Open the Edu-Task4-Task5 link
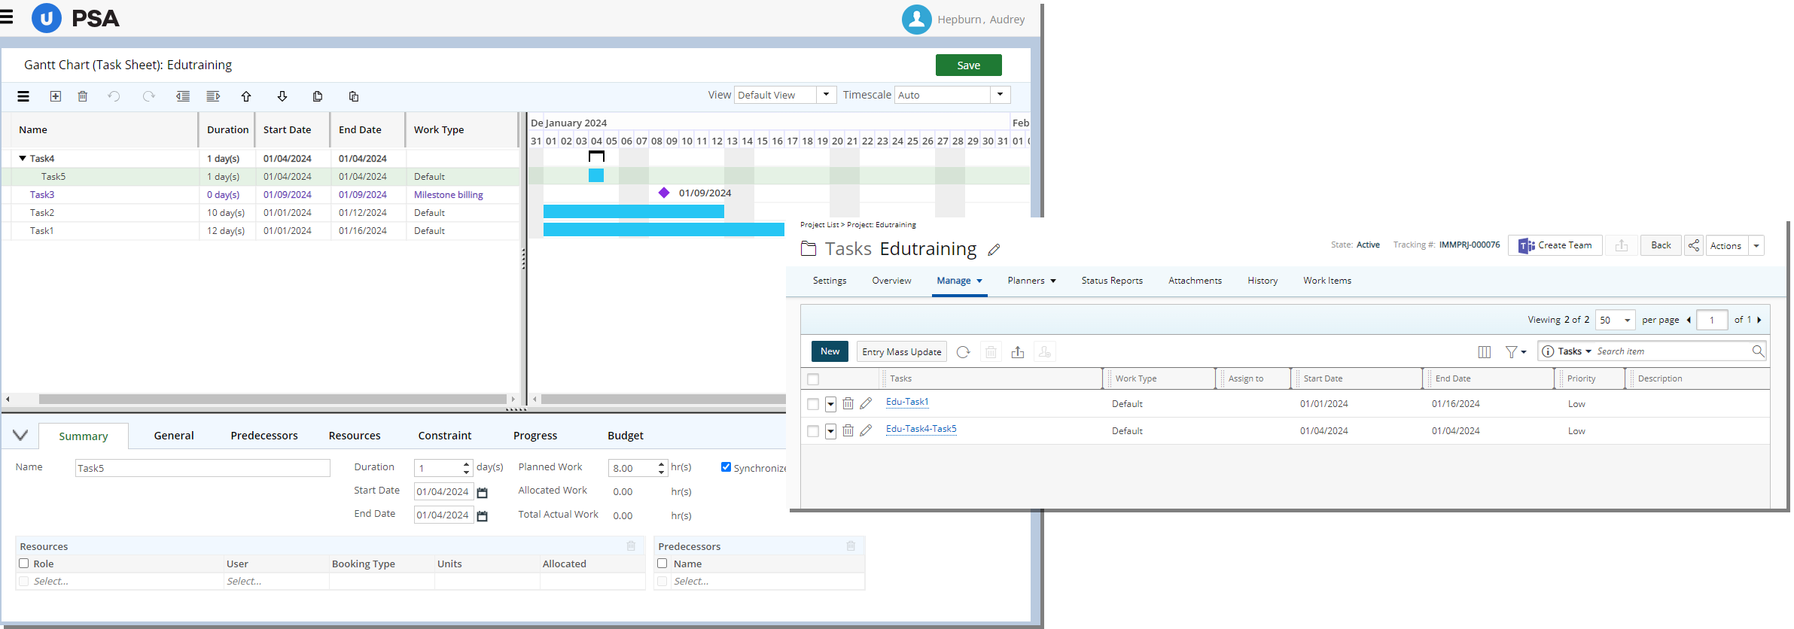 click(921, 429)
